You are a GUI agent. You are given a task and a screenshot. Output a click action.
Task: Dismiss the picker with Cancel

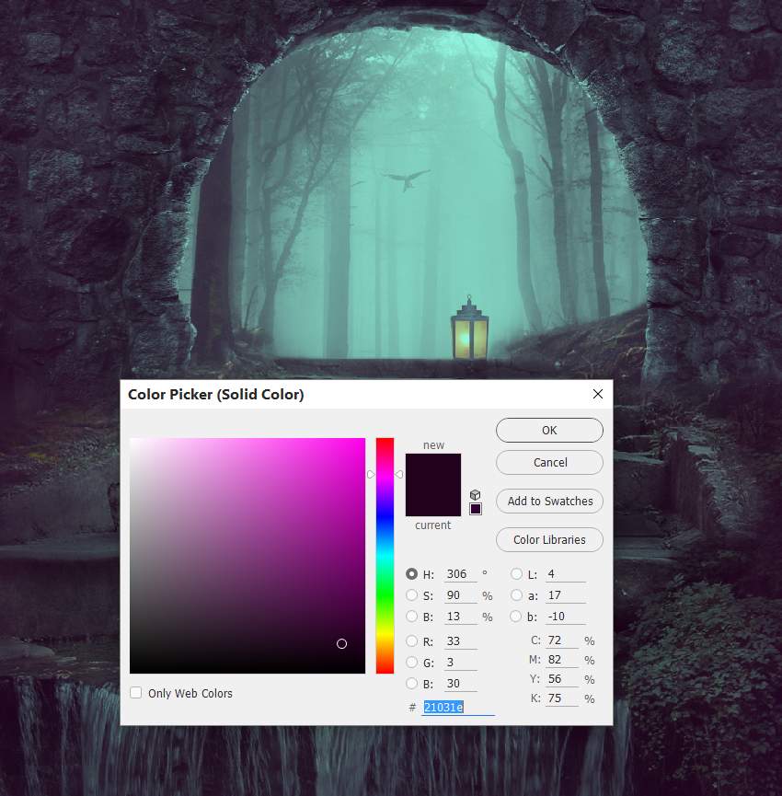coord(549,462)
